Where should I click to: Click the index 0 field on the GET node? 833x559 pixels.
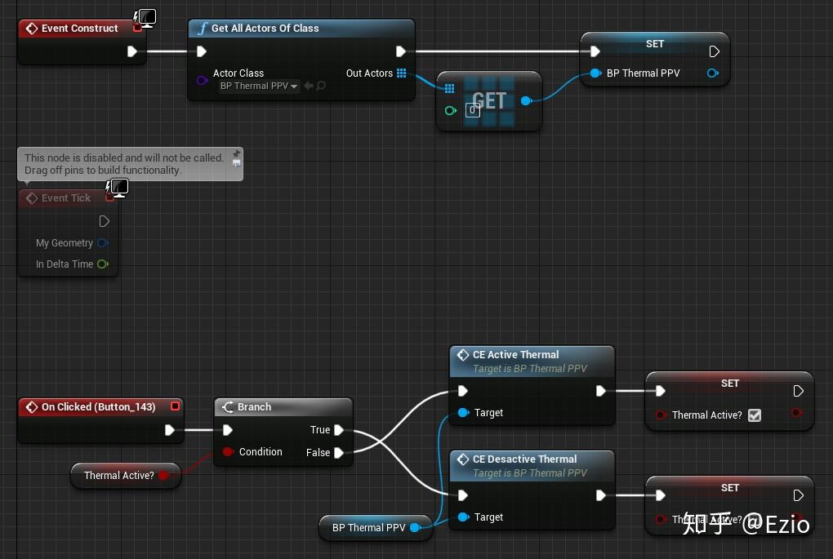pyautogui.click(x=472, y=110)
